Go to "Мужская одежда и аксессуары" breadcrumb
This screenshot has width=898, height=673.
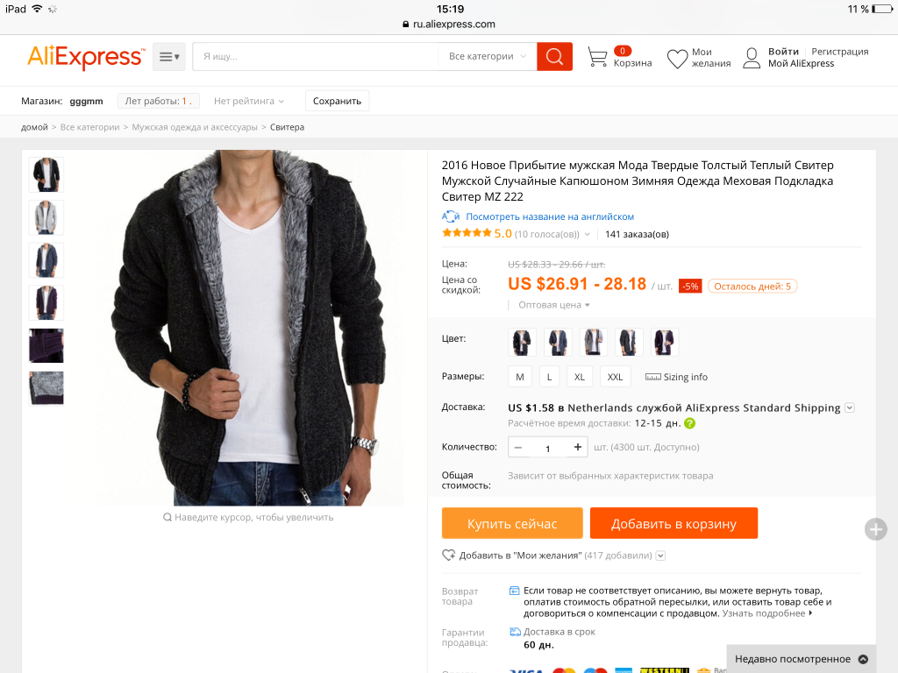click(195, 127)
